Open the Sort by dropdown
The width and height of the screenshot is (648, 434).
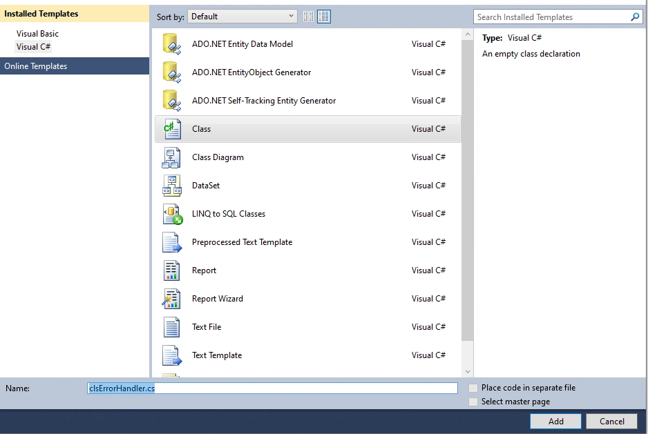pos(242,17)
